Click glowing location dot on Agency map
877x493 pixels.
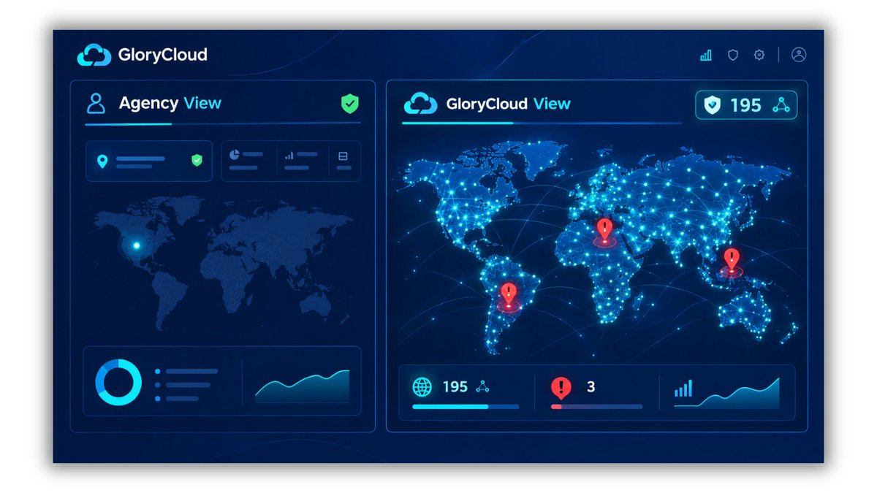(x=135, y=245)
